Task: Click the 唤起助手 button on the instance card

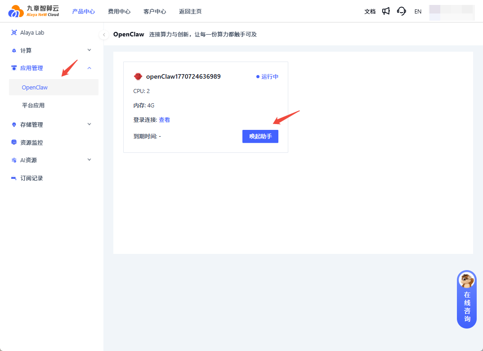Action: click(x=260, y=136)
